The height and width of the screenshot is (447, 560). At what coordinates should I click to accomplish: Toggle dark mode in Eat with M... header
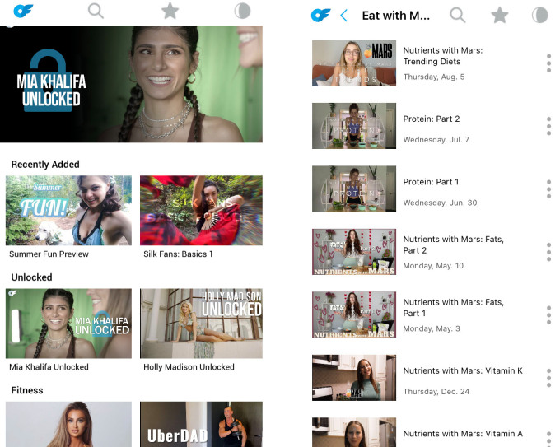pos(539,16)
